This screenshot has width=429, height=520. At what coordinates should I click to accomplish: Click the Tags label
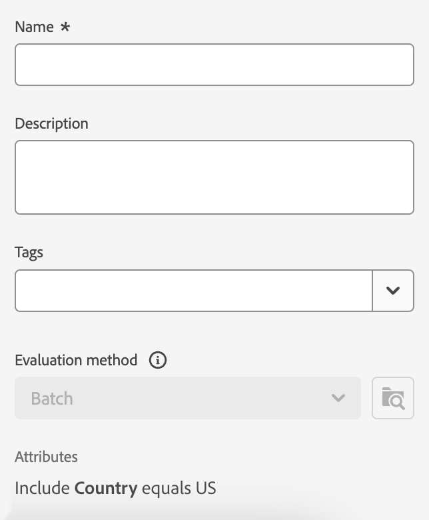(x=29, y=253)
